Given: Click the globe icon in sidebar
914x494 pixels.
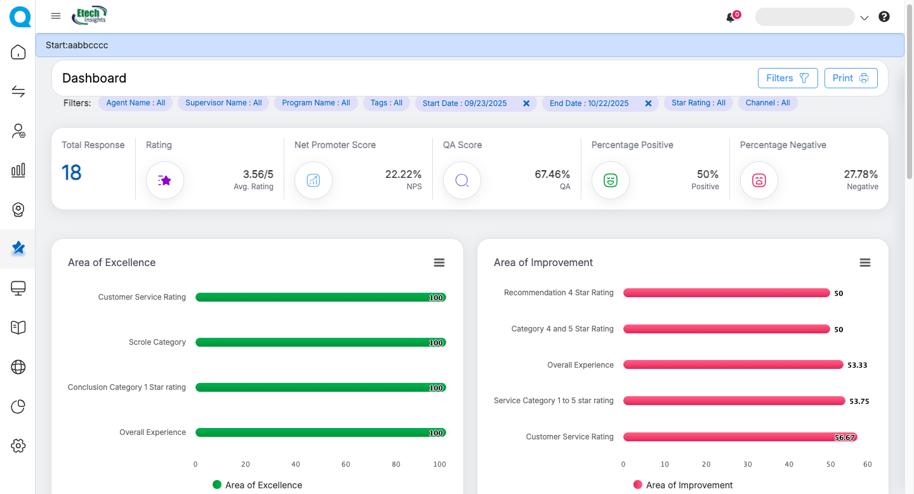Looking at the screenshot, I should click(18, 367).
